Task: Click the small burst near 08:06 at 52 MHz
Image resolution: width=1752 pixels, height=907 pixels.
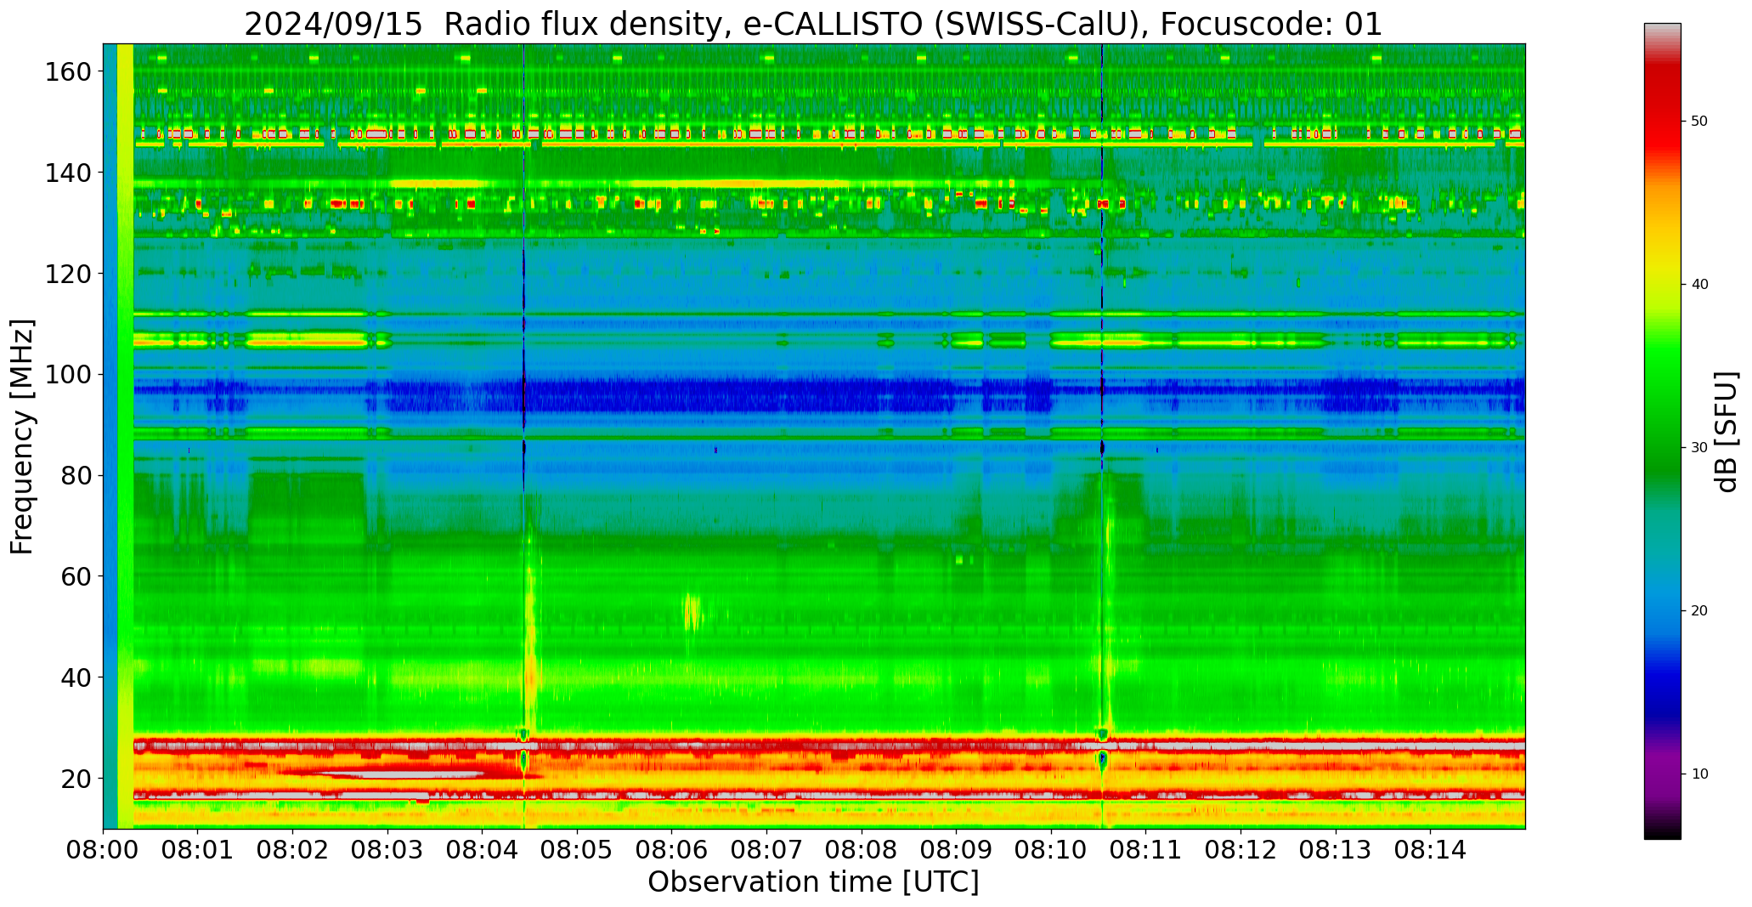Action: [x=692, y=612]
